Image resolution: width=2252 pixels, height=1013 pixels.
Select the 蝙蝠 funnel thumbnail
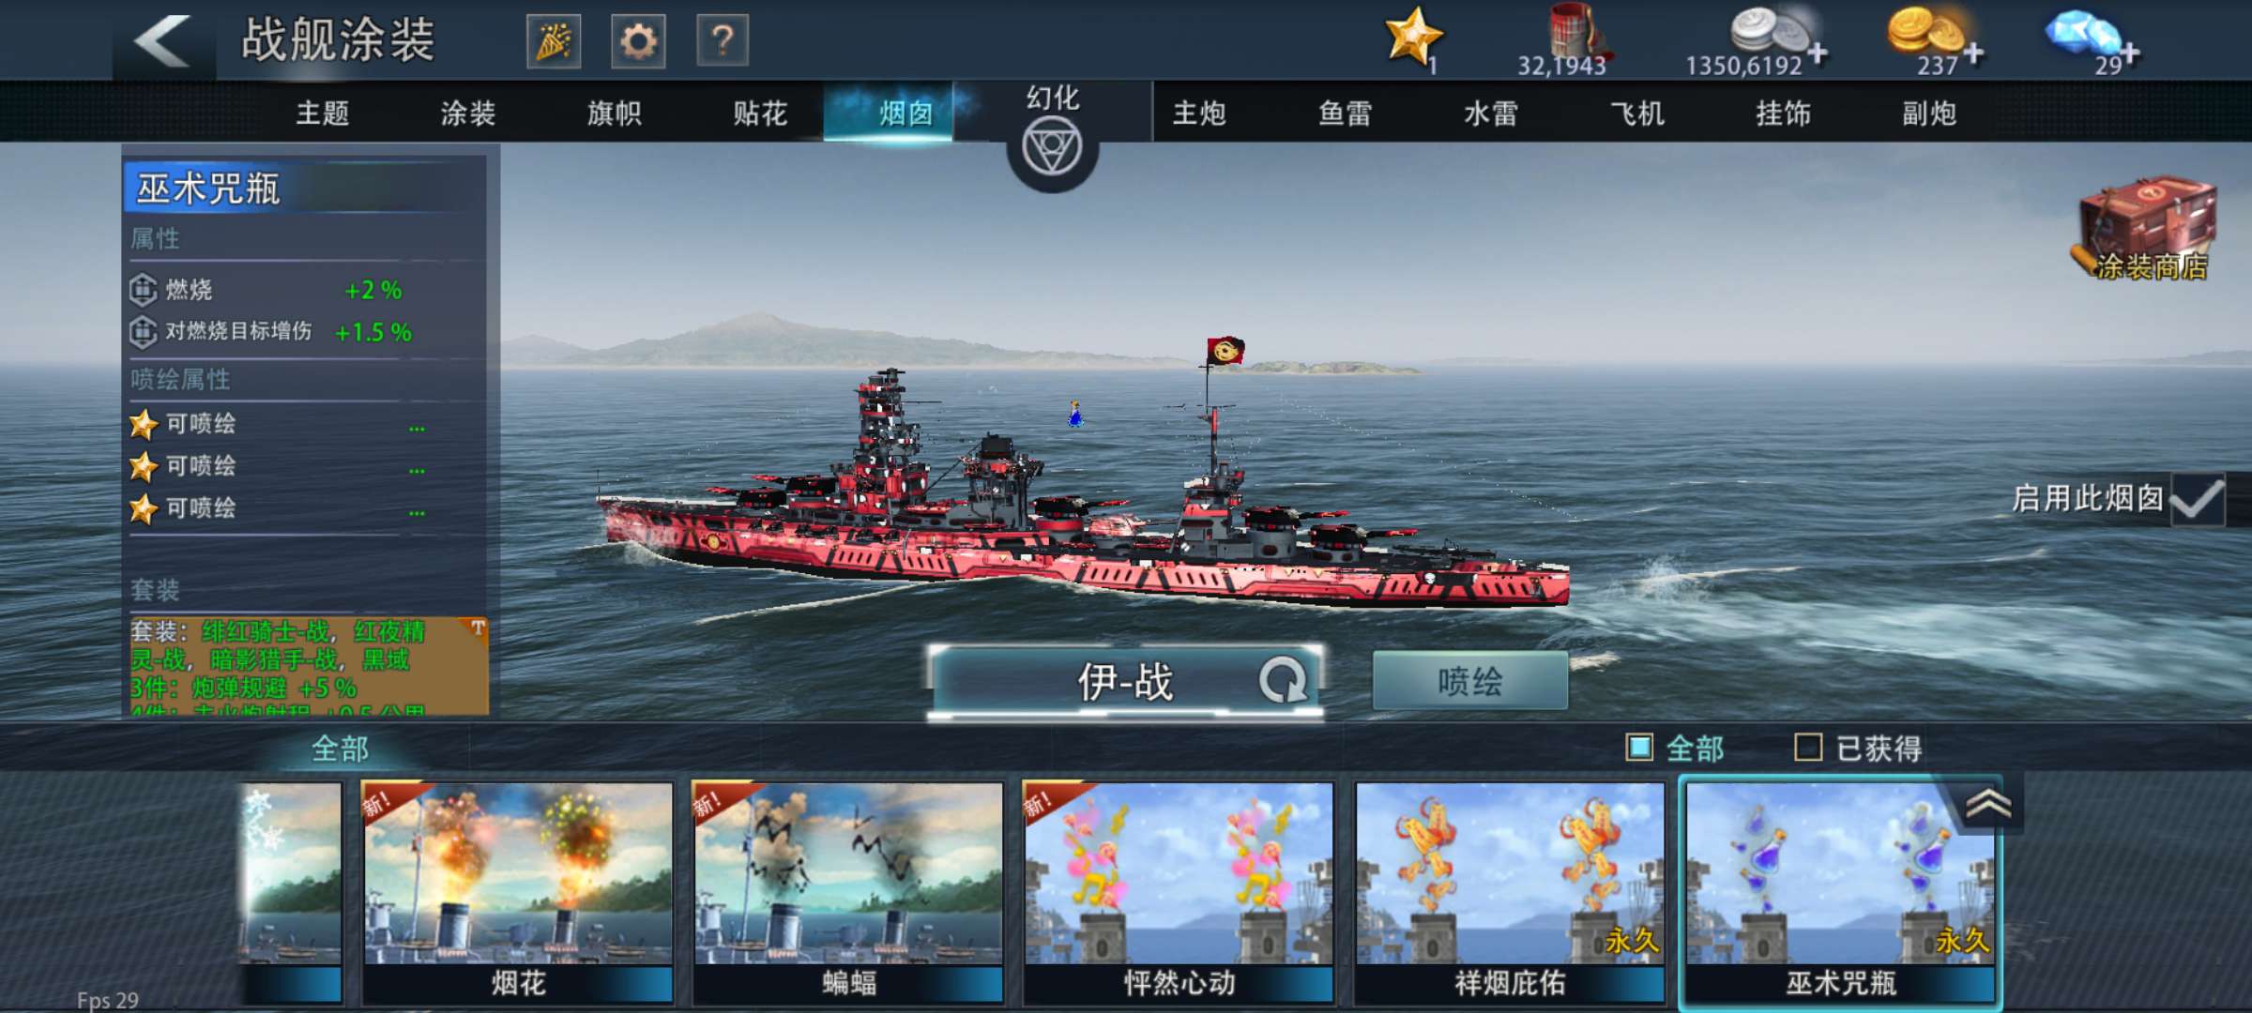coord(848,892)
